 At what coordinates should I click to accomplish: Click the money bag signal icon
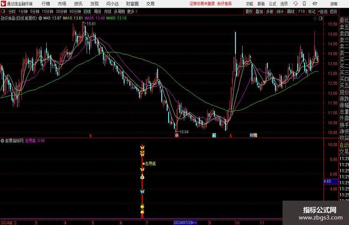142,177
